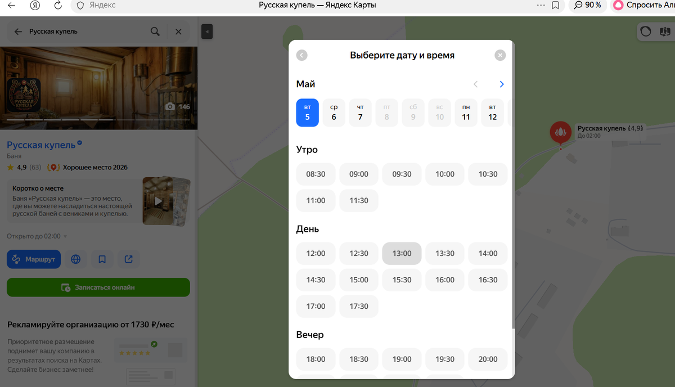Choose the 17:00 time slot
This screenshot has height=387, width=675.
(316, 306)
